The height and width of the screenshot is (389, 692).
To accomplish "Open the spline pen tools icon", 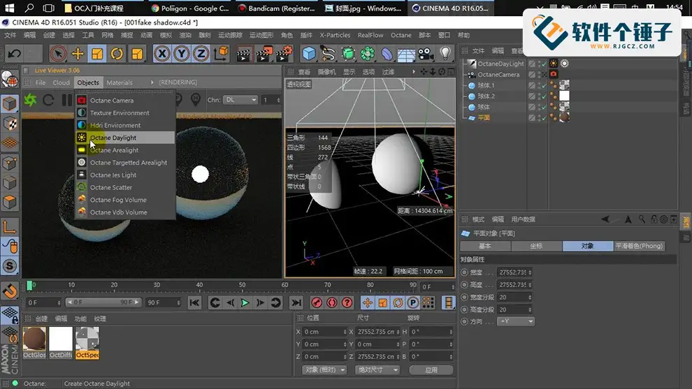I will click(329, 54).
